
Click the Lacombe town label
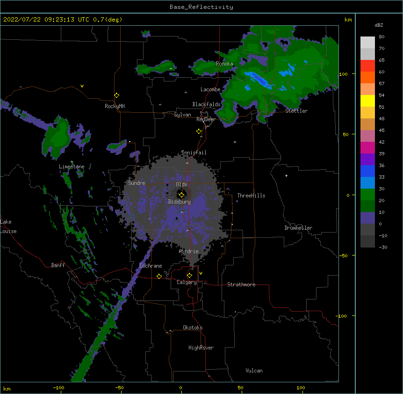(x=210, y=89)
